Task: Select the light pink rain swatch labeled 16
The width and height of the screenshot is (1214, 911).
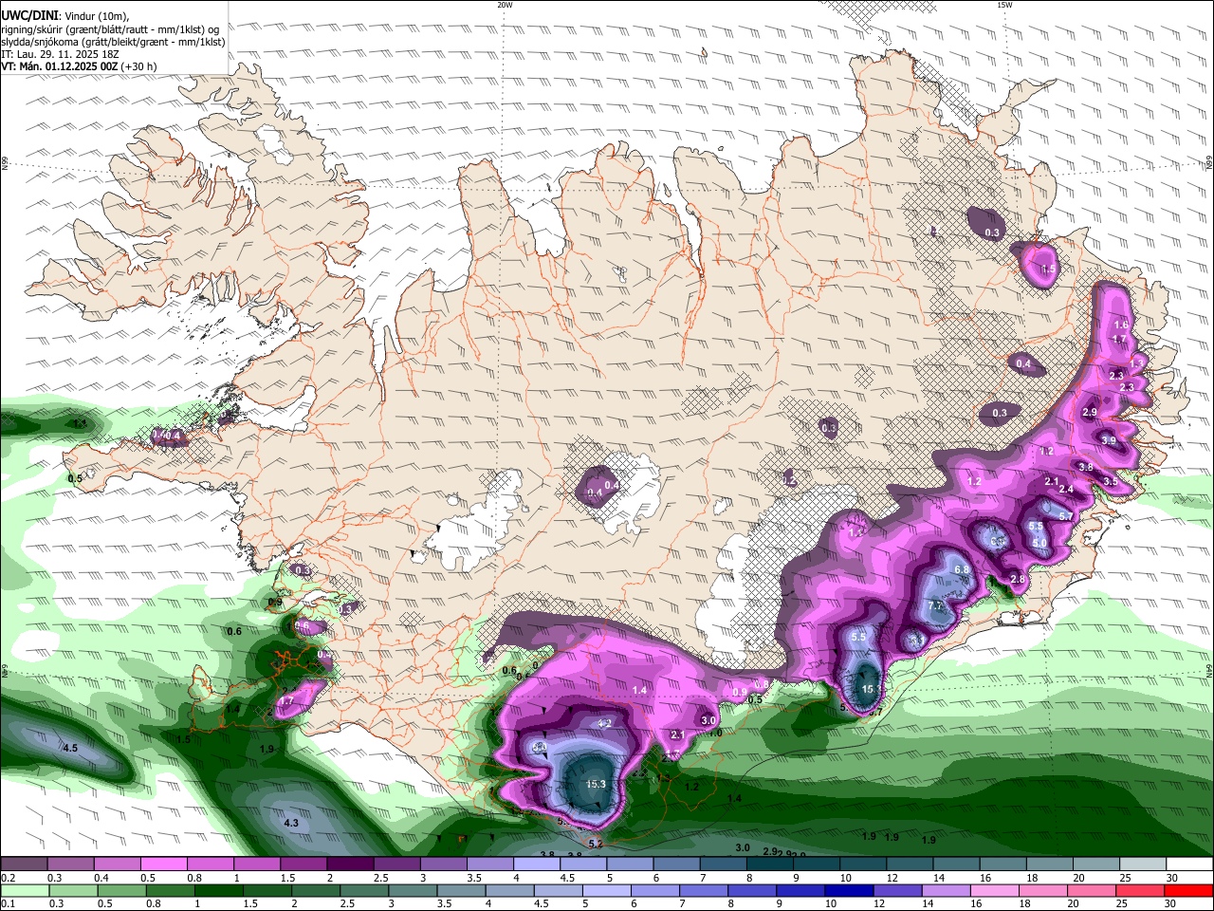Action: [x=994, y=890]
